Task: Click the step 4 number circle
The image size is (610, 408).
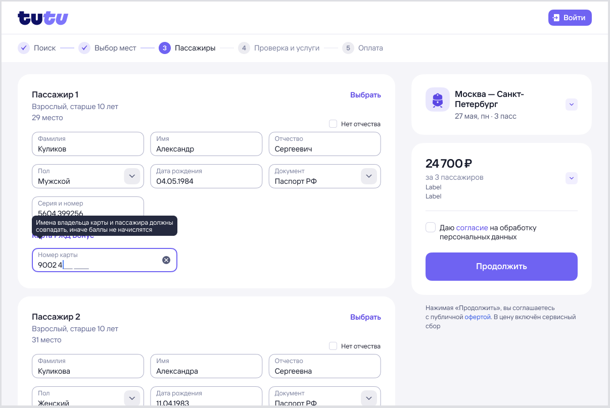Action: [244, 48]
